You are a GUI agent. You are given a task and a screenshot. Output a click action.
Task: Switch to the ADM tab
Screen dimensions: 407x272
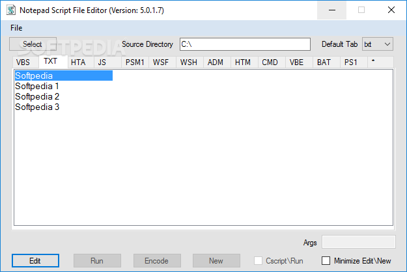pos(217,62)
